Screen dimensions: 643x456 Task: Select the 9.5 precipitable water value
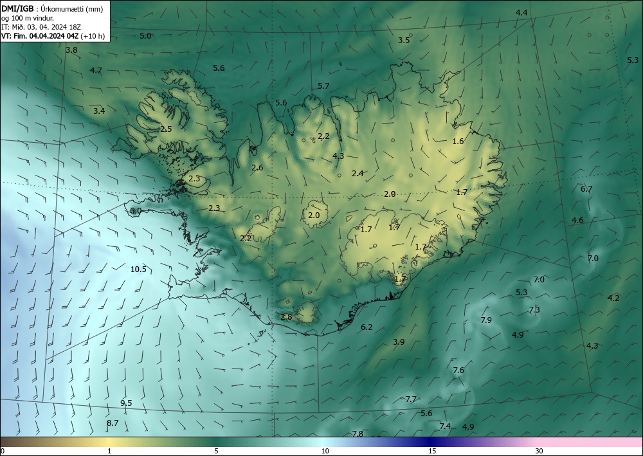tap(126, 403)
